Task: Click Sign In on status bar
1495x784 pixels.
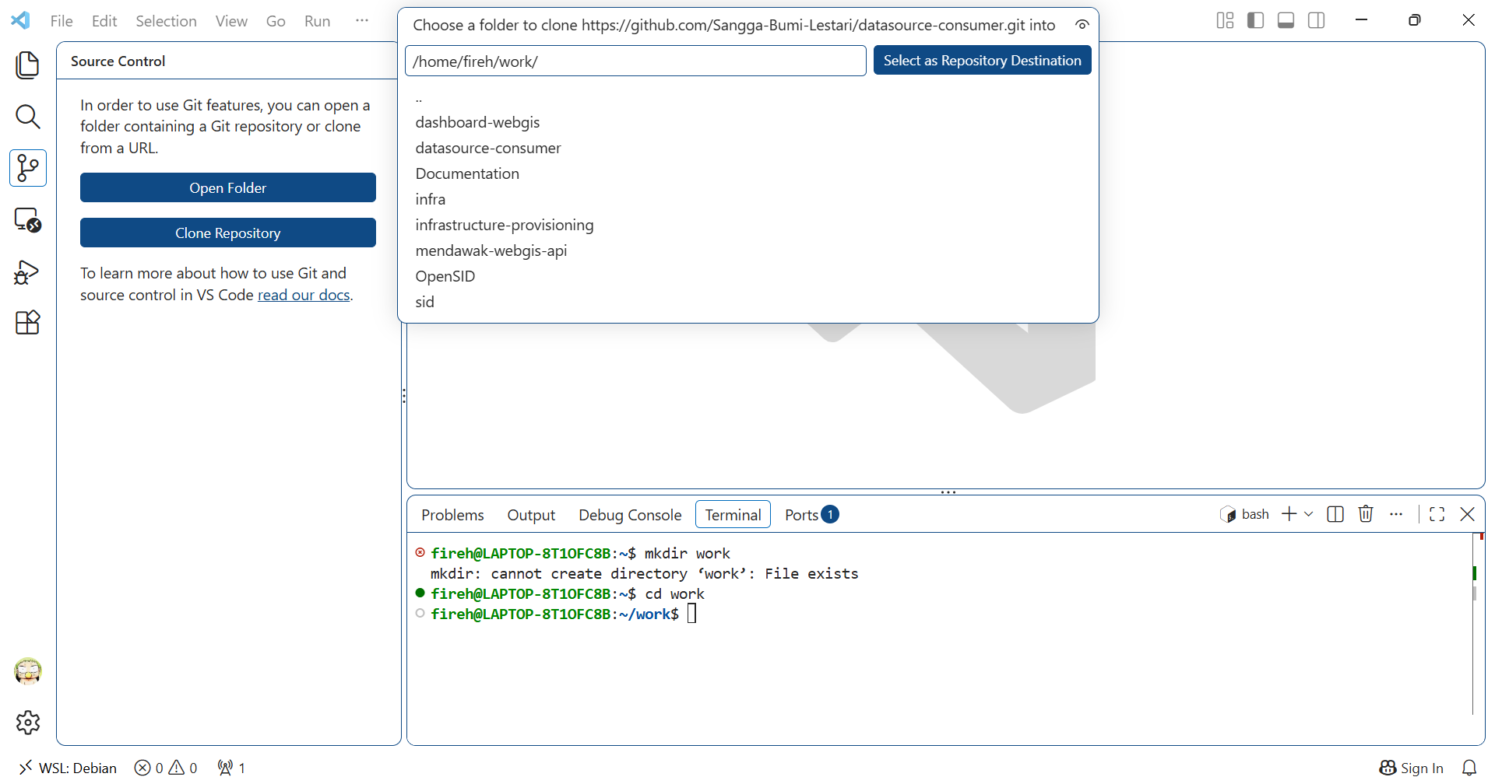Action: point(1411,768)
